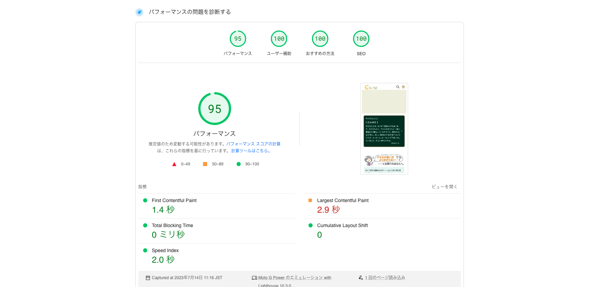
Task: Click the Moto G Power emulation text
Action: (x=294, y=278)
